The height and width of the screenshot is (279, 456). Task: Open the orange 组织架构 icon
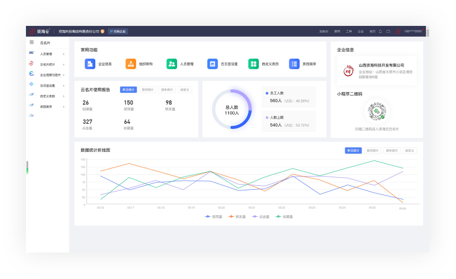[x=131, y=64]
